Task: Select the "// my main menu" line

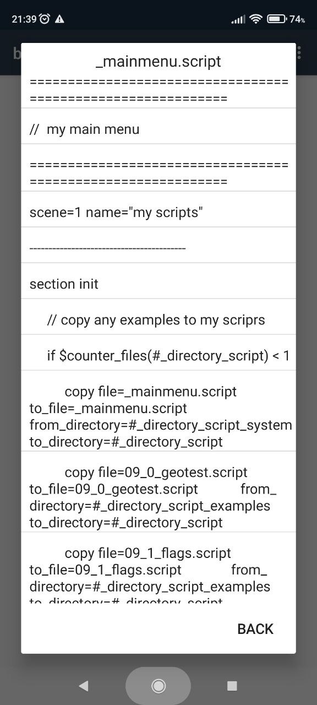Action: tap(158, 129)
